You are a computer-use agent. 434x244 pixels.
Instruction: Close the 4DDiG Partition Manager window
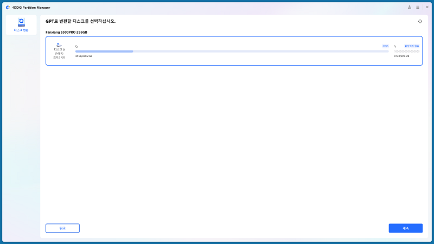[427, 7]
